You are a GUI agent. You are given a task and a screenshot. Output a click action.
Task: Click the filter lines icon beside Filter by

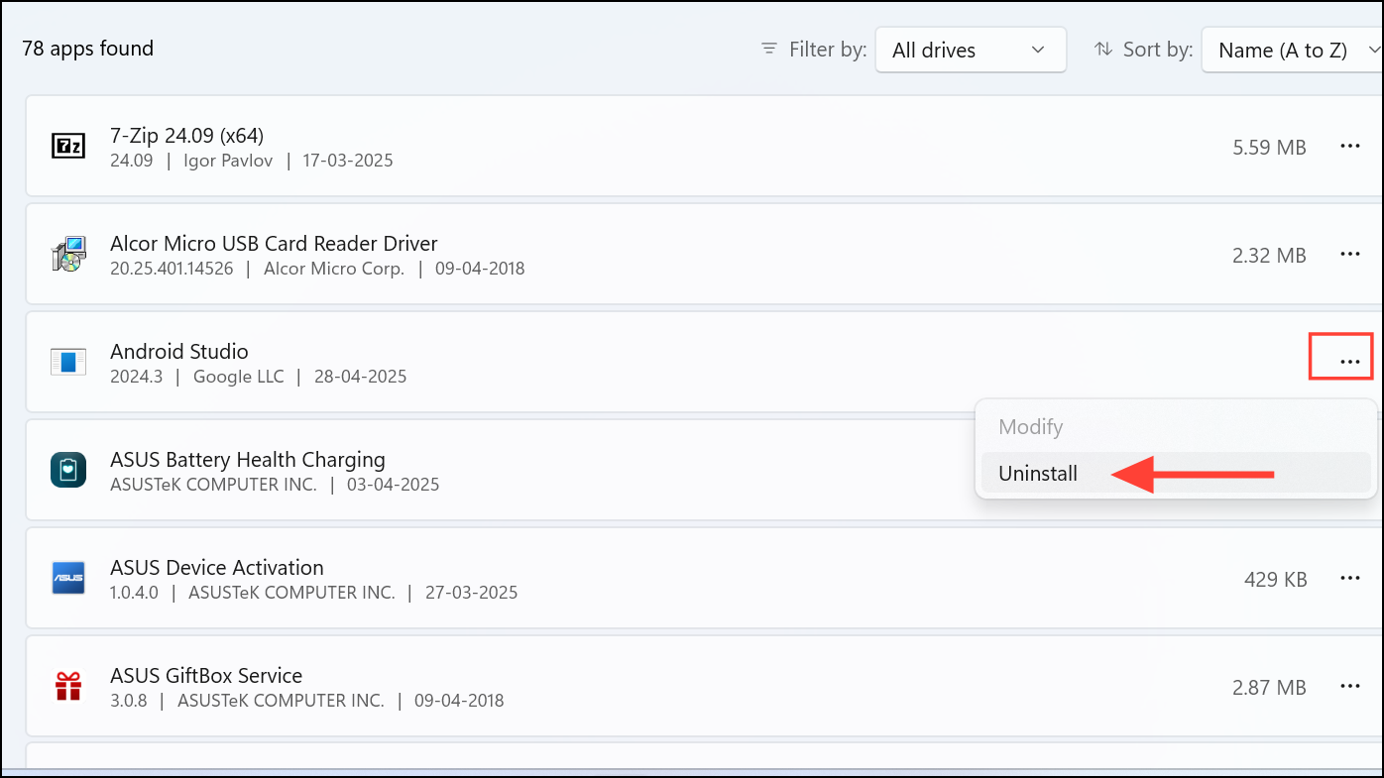click(x=768, y=49)
